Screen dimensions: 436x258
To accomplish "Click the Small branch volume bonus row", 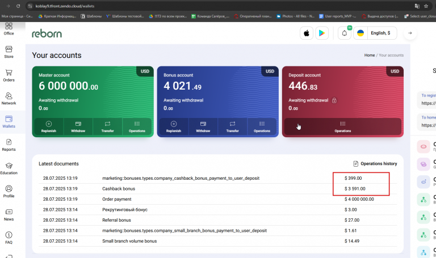I will pos(218,241).
